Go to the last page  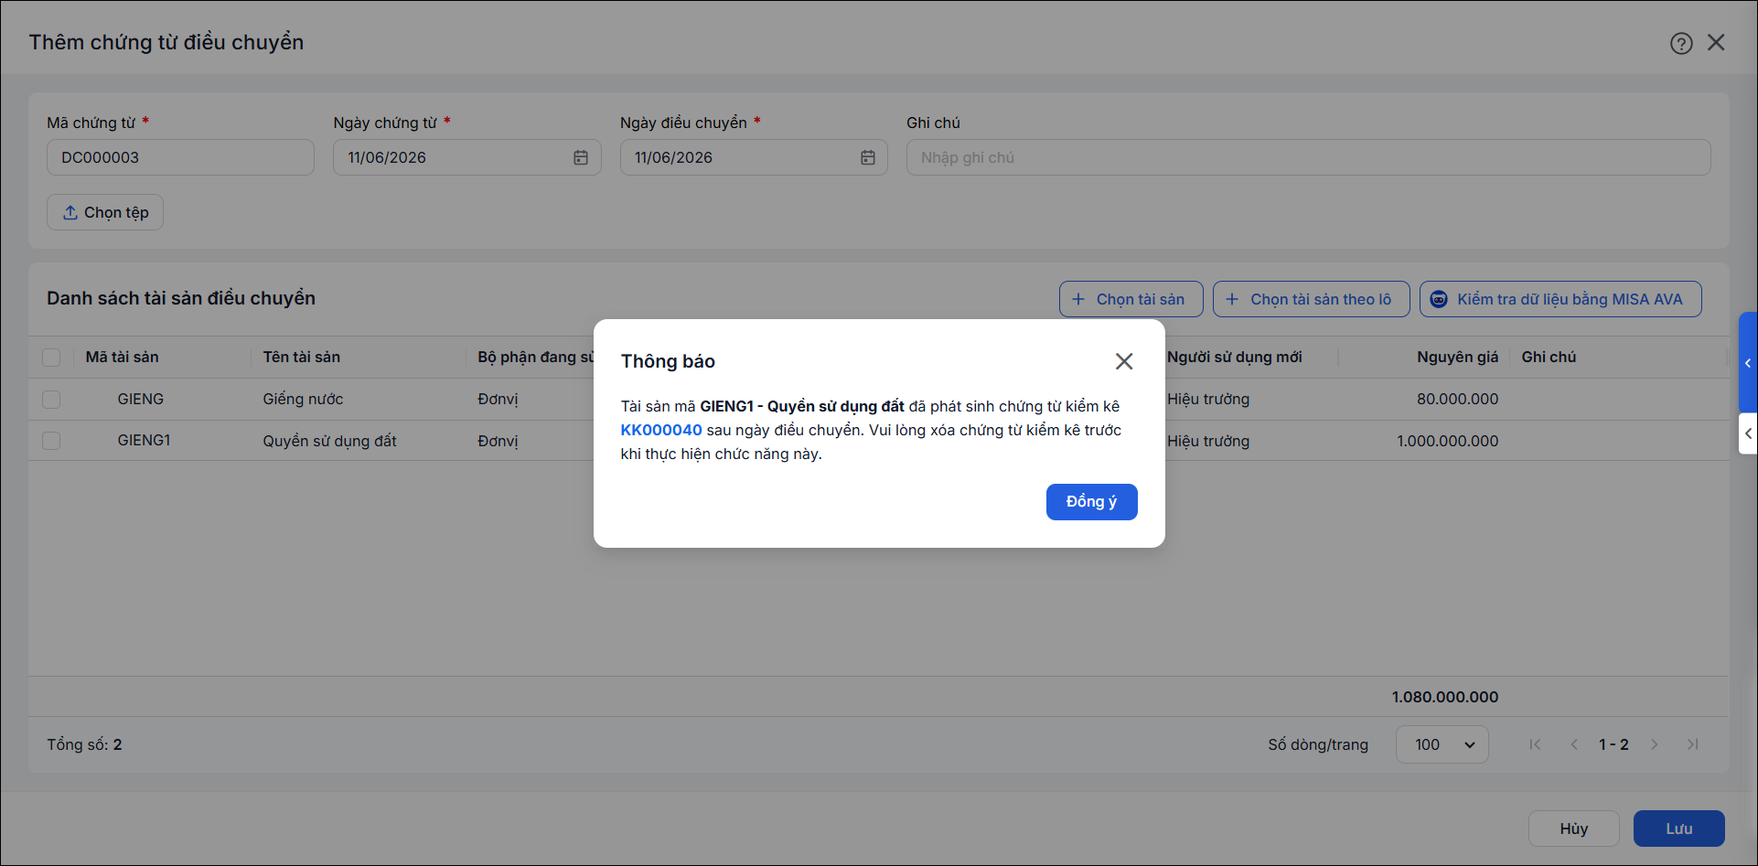coord(1693,744)
